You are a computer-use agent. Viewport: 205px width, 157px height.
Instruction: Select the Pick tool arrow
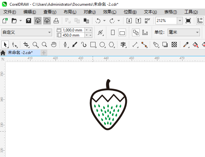pyautogui.click(x=5, y=44)
